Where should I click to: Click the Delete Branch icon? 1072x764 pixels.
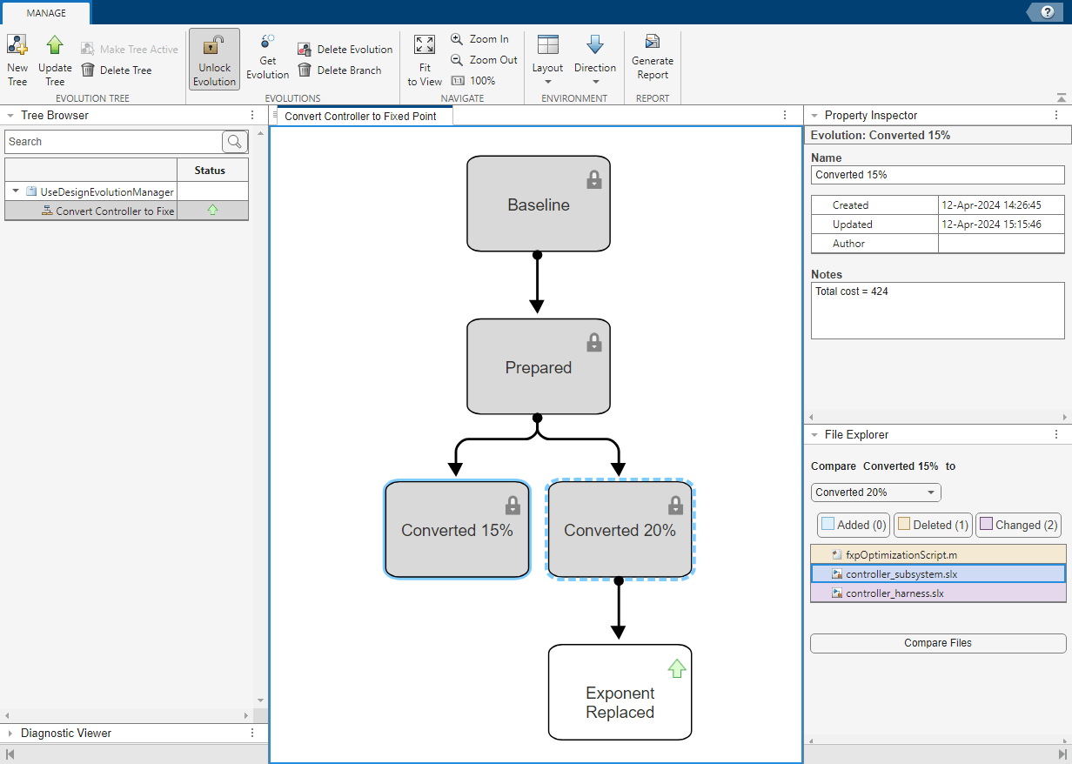pyautogui.click(x=305, y=70)
